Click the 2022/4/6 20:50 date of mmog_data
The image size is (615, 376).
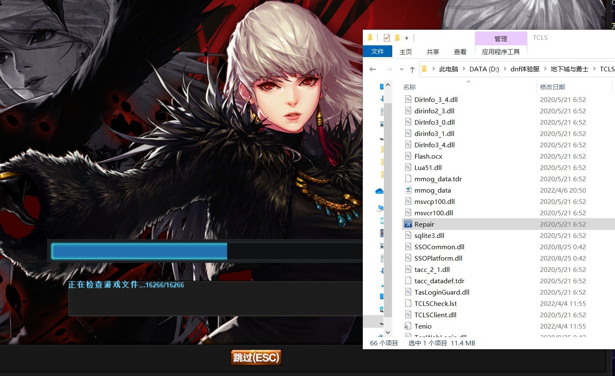click(x=563, y=190)
